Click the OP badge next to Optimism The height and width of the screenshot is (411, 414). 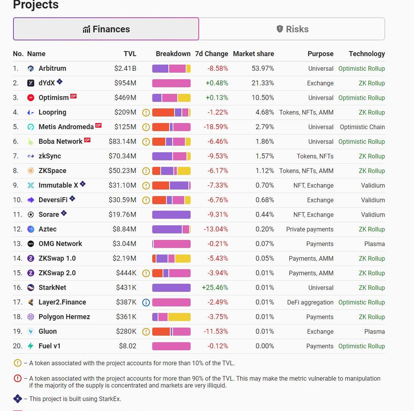[73, 96]
